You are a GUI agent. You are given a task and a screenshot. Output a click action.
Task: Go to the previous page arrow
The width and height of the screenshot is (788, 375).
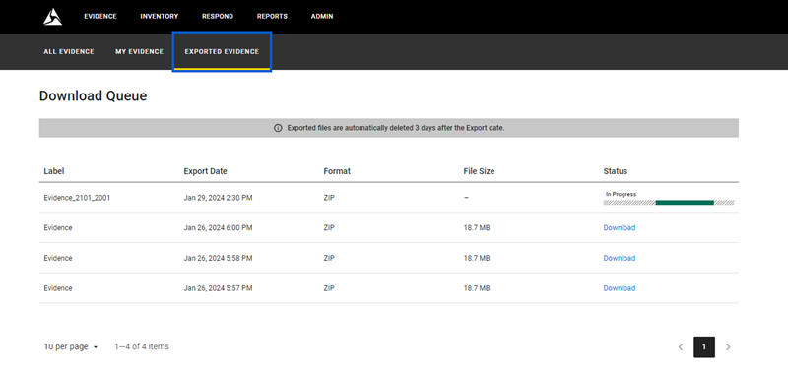[x=681, y=346]
